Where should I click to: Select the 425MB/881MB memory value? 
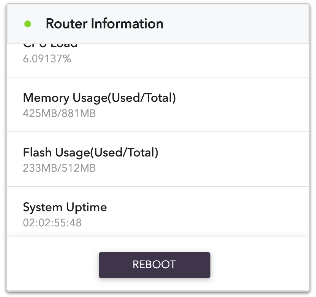59,113
